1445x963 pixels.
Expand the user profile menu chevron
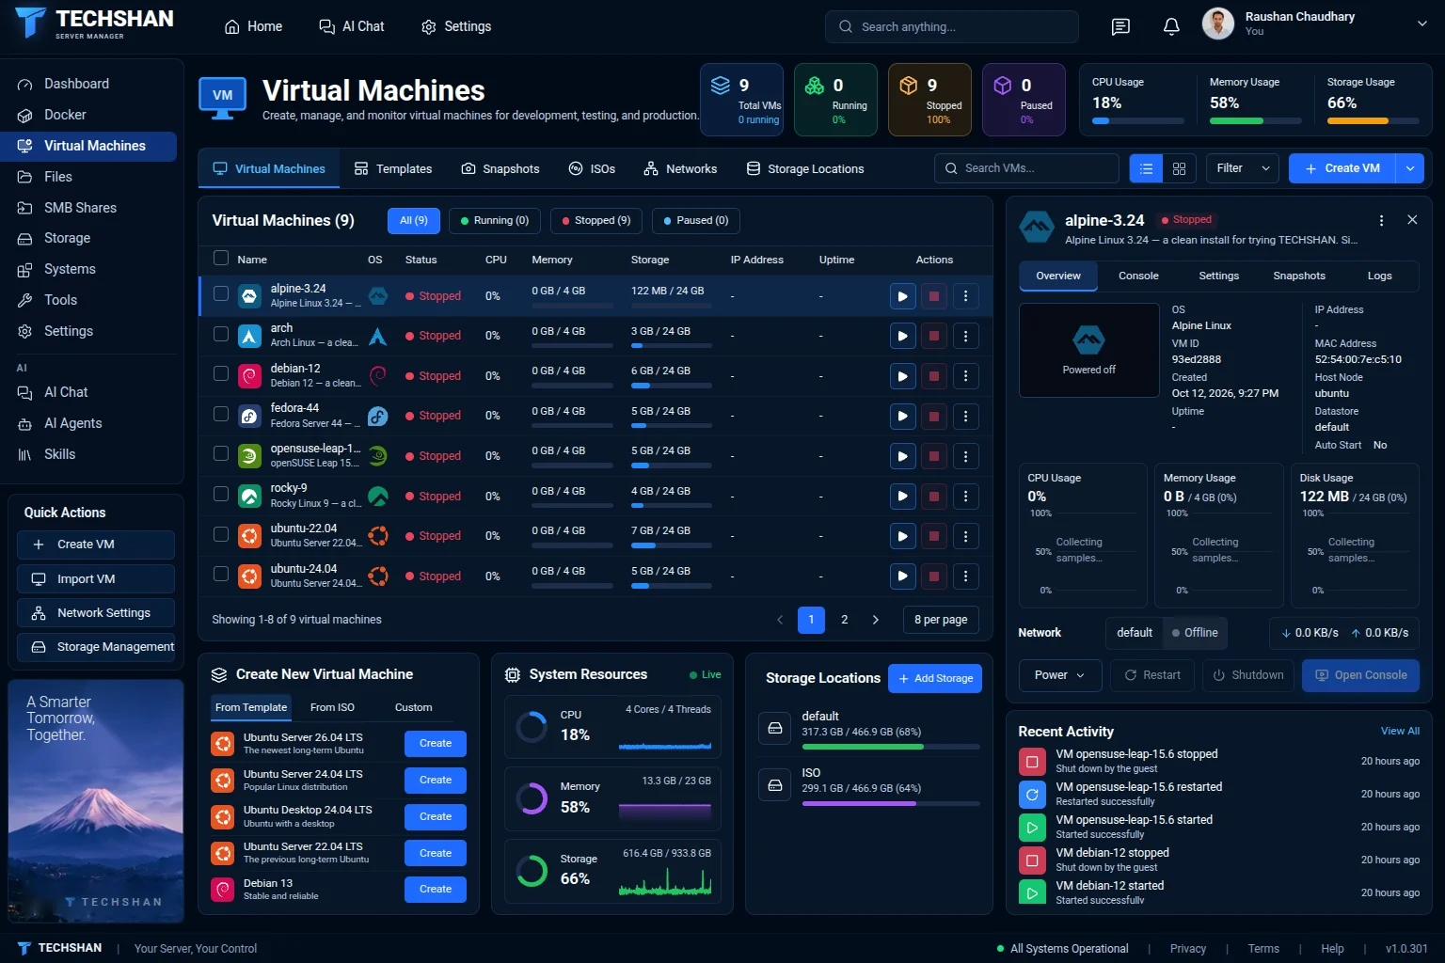1421,24
